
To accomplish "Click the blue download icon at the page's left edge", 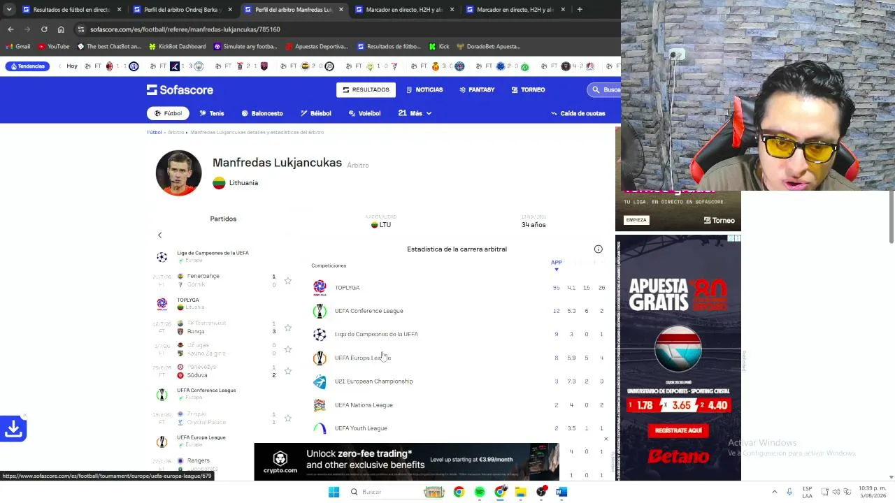I will pos(13,428).
